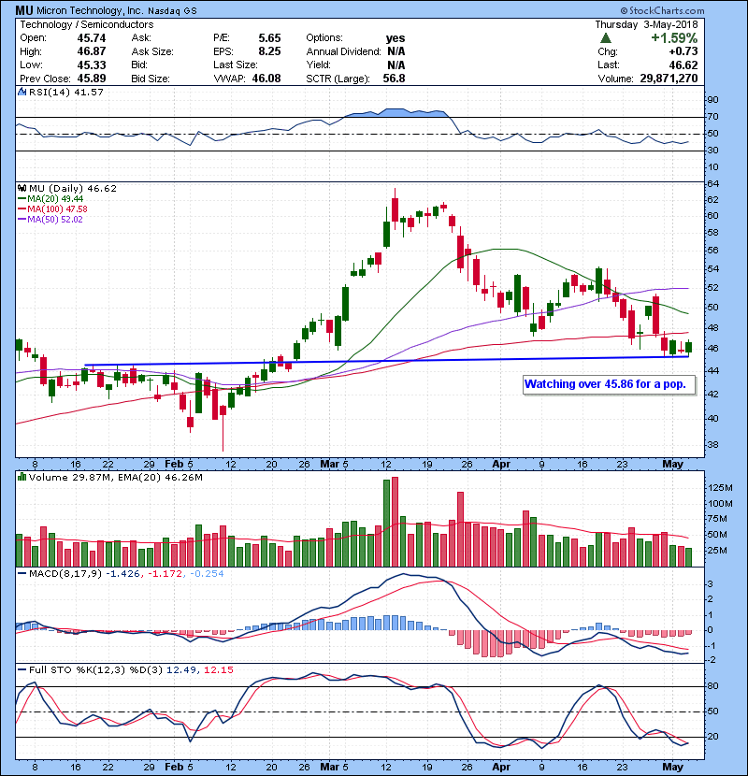Click the Volume value 29,871,270
The height and width of the screenshot is (776, 748).
tap(669, 79)
